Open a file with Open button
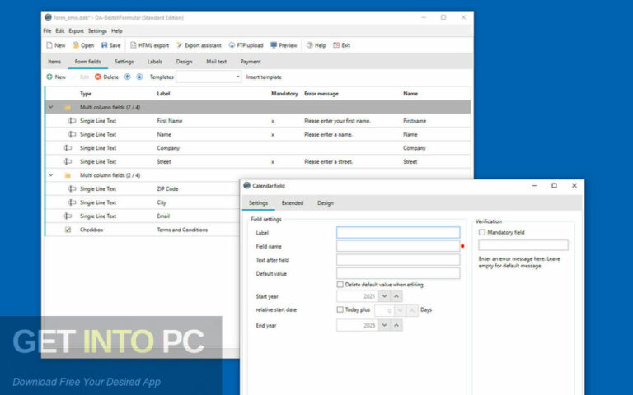The height and width of the screenshot is (395, 633). point(83,45)
